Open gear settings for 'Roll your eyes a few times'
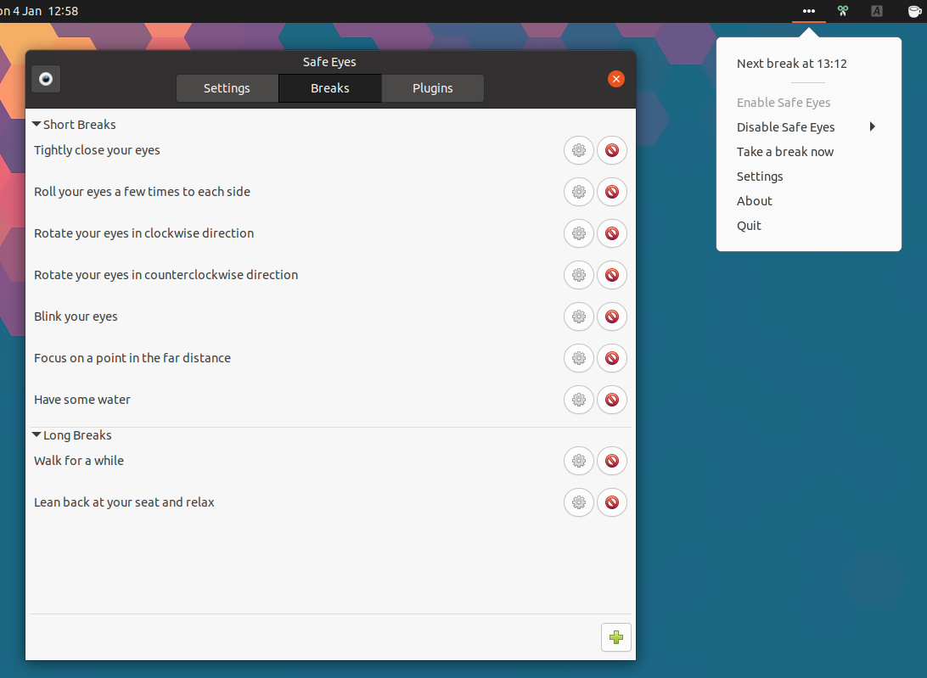This screenshot has width=927, height=678. point(579,192)
